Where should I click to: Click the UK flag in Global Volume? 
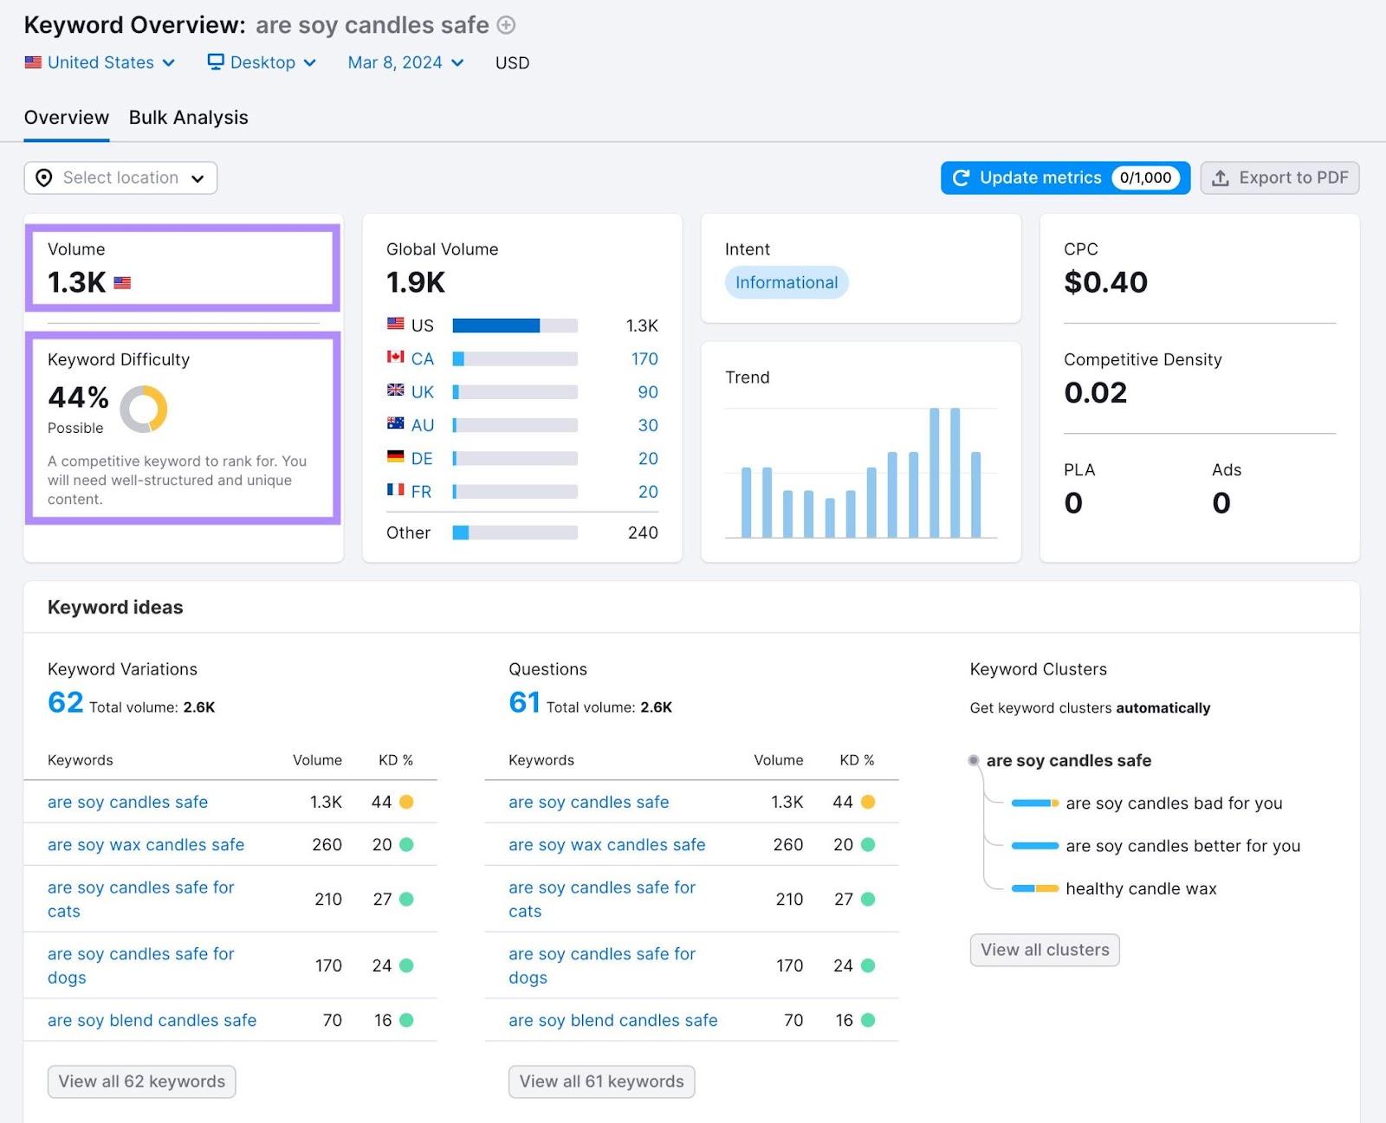coord(395,390)
